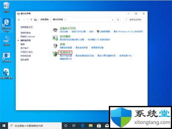The height and width of the screenshot is (129, 172).
Task: Click the 设备和打印机 heading link
Action: tap(68, 28)
